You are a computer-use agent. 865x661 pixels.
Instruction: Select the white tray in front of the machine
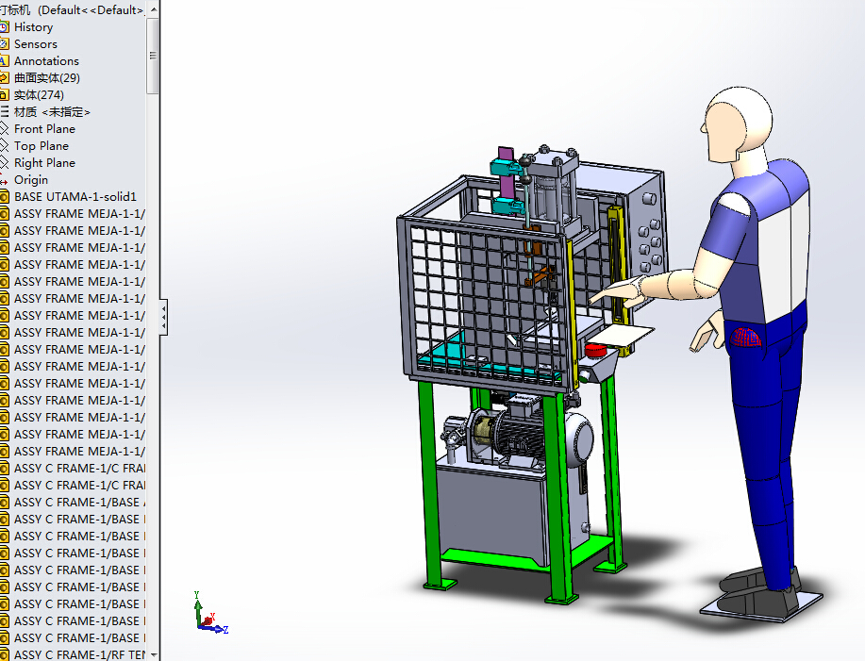623,334
